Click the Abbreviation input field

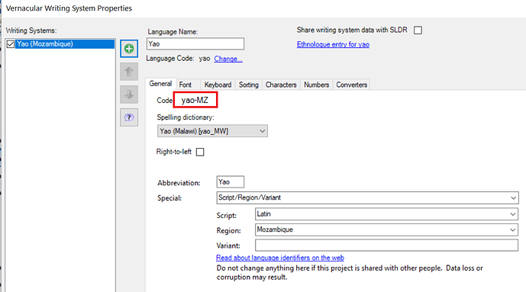pos(231,181)
